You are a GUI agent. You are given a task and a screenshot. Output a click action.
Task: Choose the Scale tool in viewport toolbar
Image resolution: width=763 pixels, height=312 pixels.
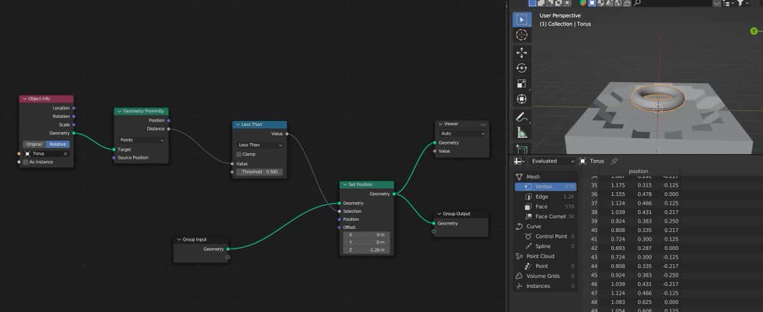pos(521,84)
